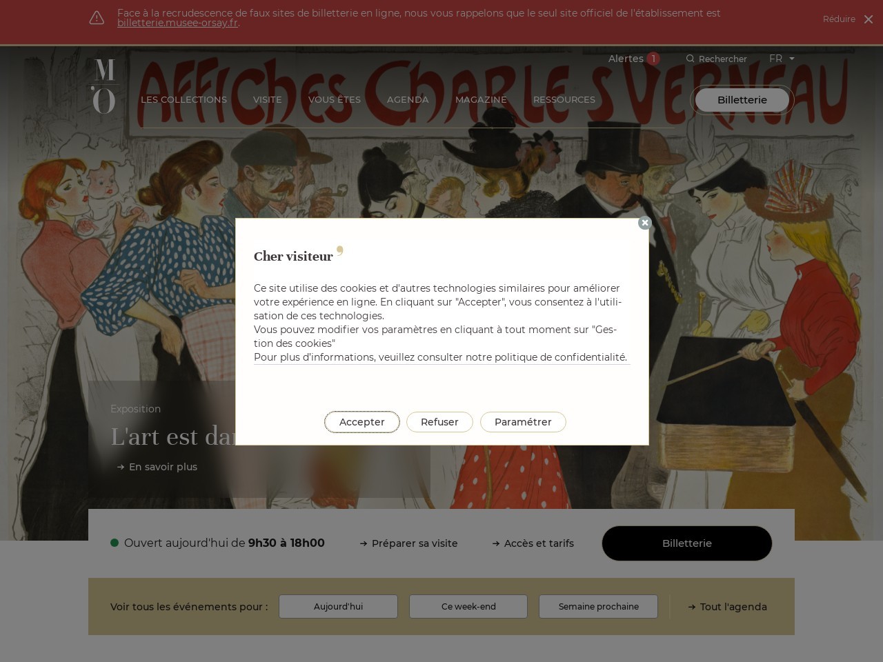Open the Les Collections menu
883x662 pixels.
coord(183,99)
